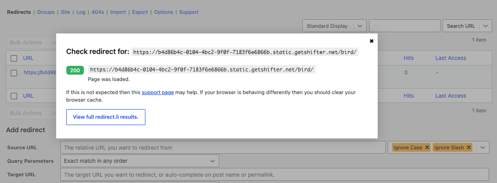Viewport: 497px width, 183px height.
Task: Focus the Source URL input field
Action: pos(223,148)
